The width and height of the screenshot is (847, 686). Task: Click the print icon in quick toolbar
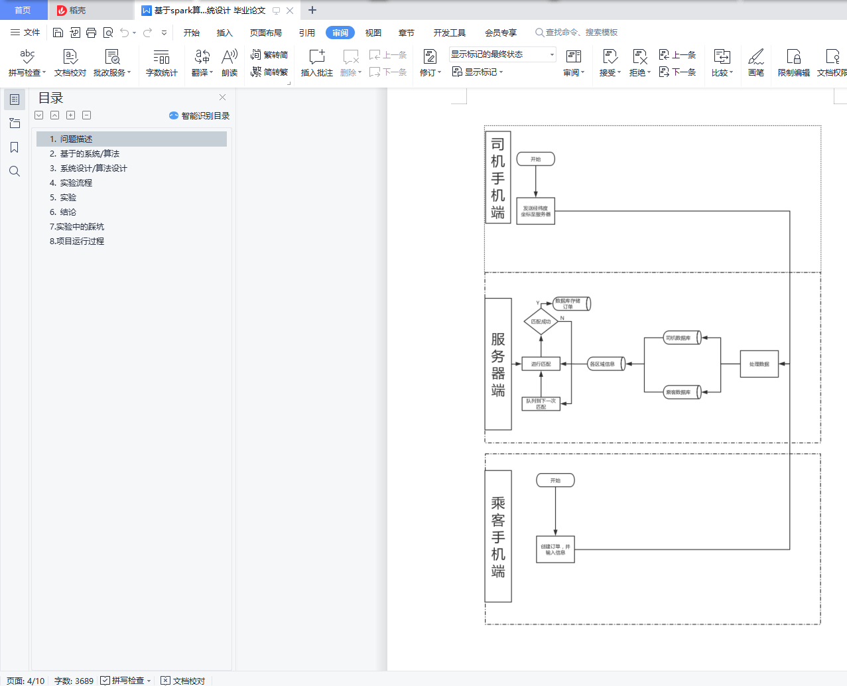[91, 33]
